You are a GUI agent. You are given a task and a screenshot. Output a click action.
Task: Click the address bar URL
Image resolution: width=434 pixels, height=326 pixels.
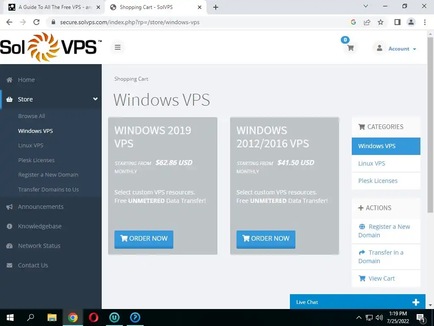point(130,22)
